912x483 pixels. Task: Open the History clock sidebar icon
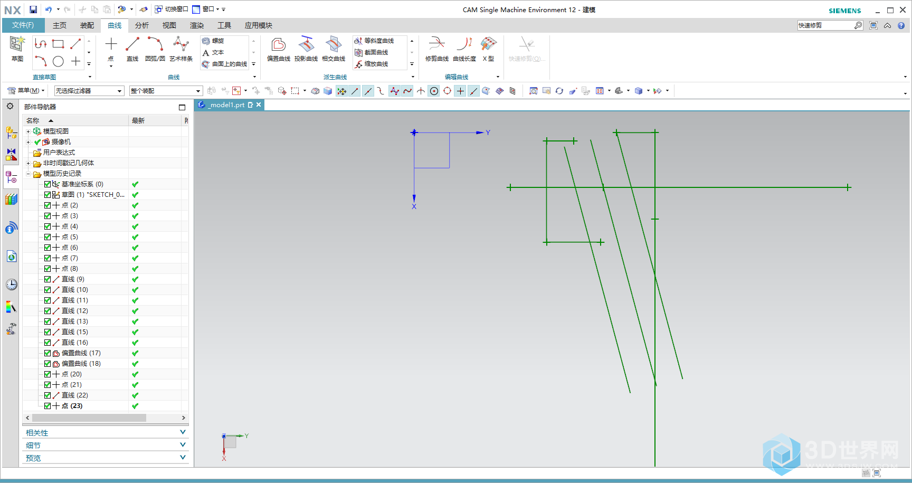11,285
